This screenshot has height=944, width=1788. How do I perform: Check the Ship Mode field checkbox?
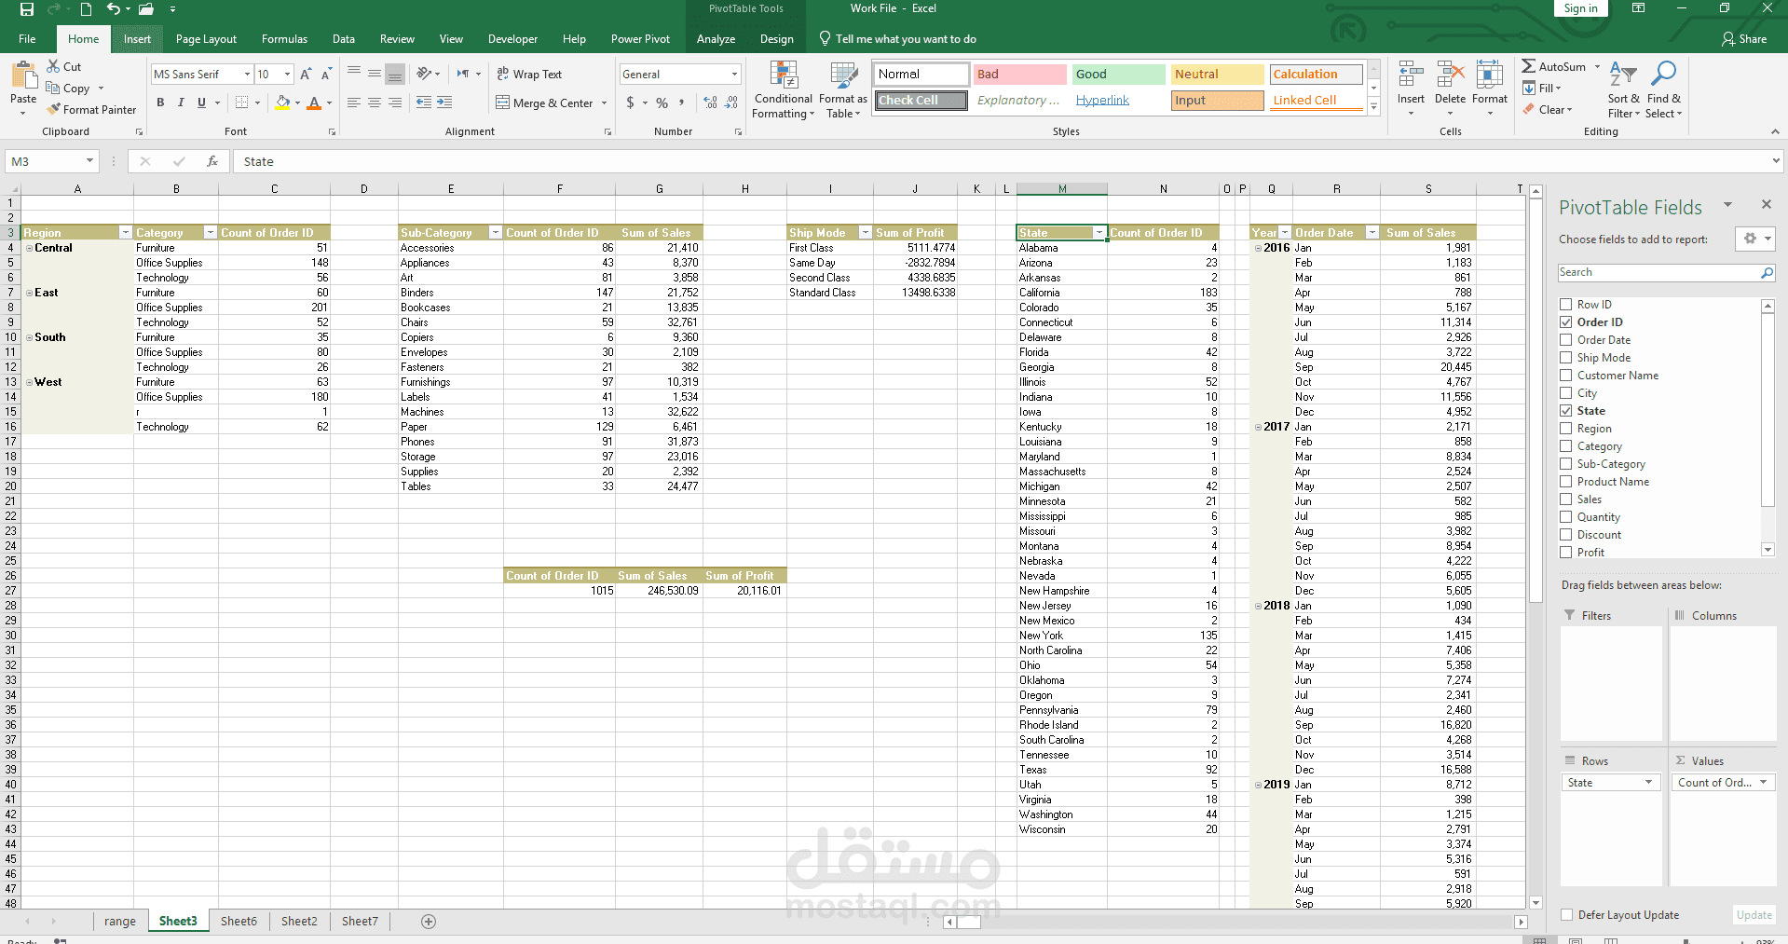coord(1566,358)
